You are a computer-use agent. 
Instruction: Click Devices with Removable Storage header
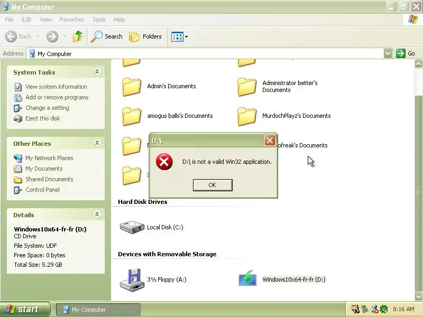167,254
